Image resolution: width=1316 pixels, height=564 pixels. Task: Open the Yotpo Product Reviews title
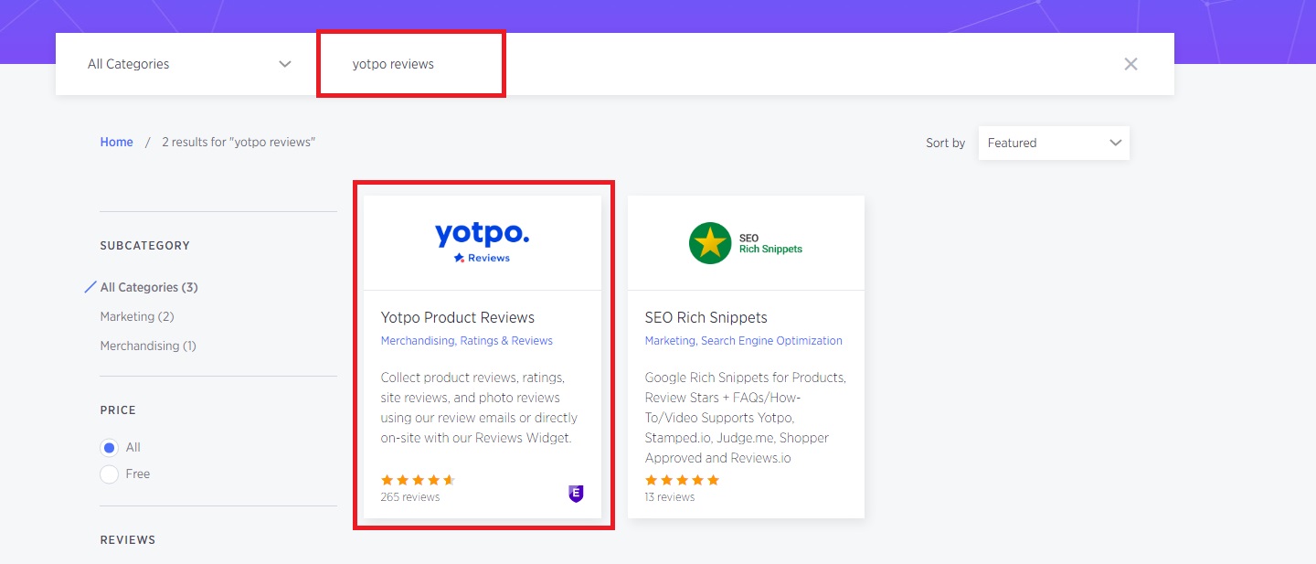pos(458,317)
